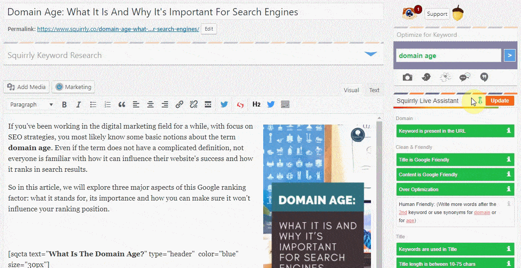Insert Read More tag icon

coord(208,104)
